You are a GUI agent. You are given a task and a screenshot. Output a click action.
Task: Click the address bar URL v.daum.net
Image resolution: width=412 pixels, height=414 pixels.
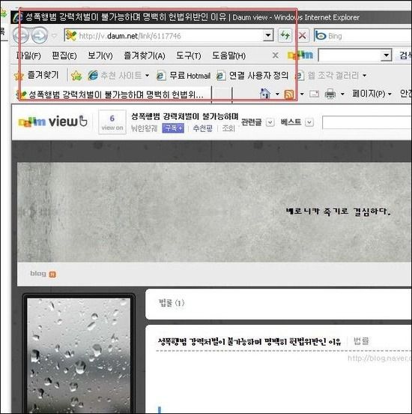[130, 36]
